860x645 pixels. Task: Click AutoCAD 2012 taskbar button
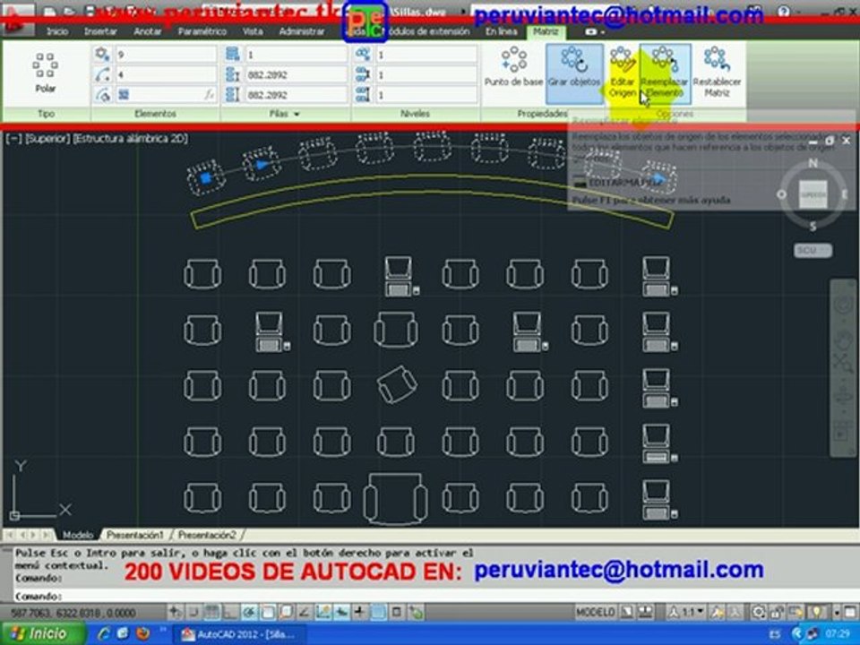click(240, 634)
